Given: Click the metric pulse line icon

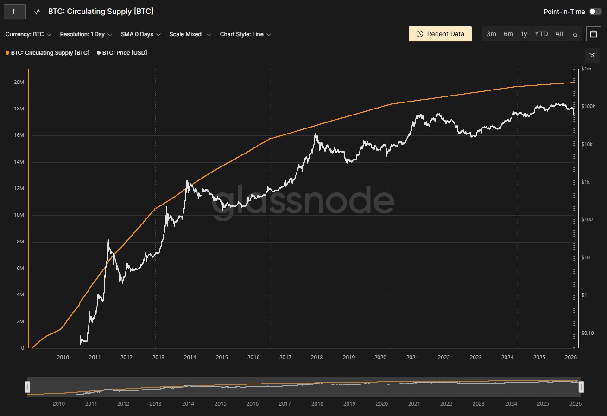Looking at the screenshot, I should click(x=38, y=12).
